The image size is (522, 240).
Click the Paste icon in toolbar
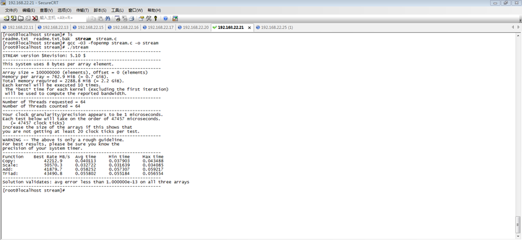pos(100,19)
